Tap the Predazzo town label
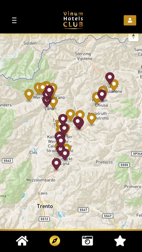The image size is (142, 252). tap(104, 162)
